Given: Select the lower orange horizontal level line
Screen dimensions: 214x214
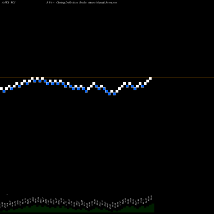Looking at the screenshot, I should pyautogui.click(x=107, y=85).
